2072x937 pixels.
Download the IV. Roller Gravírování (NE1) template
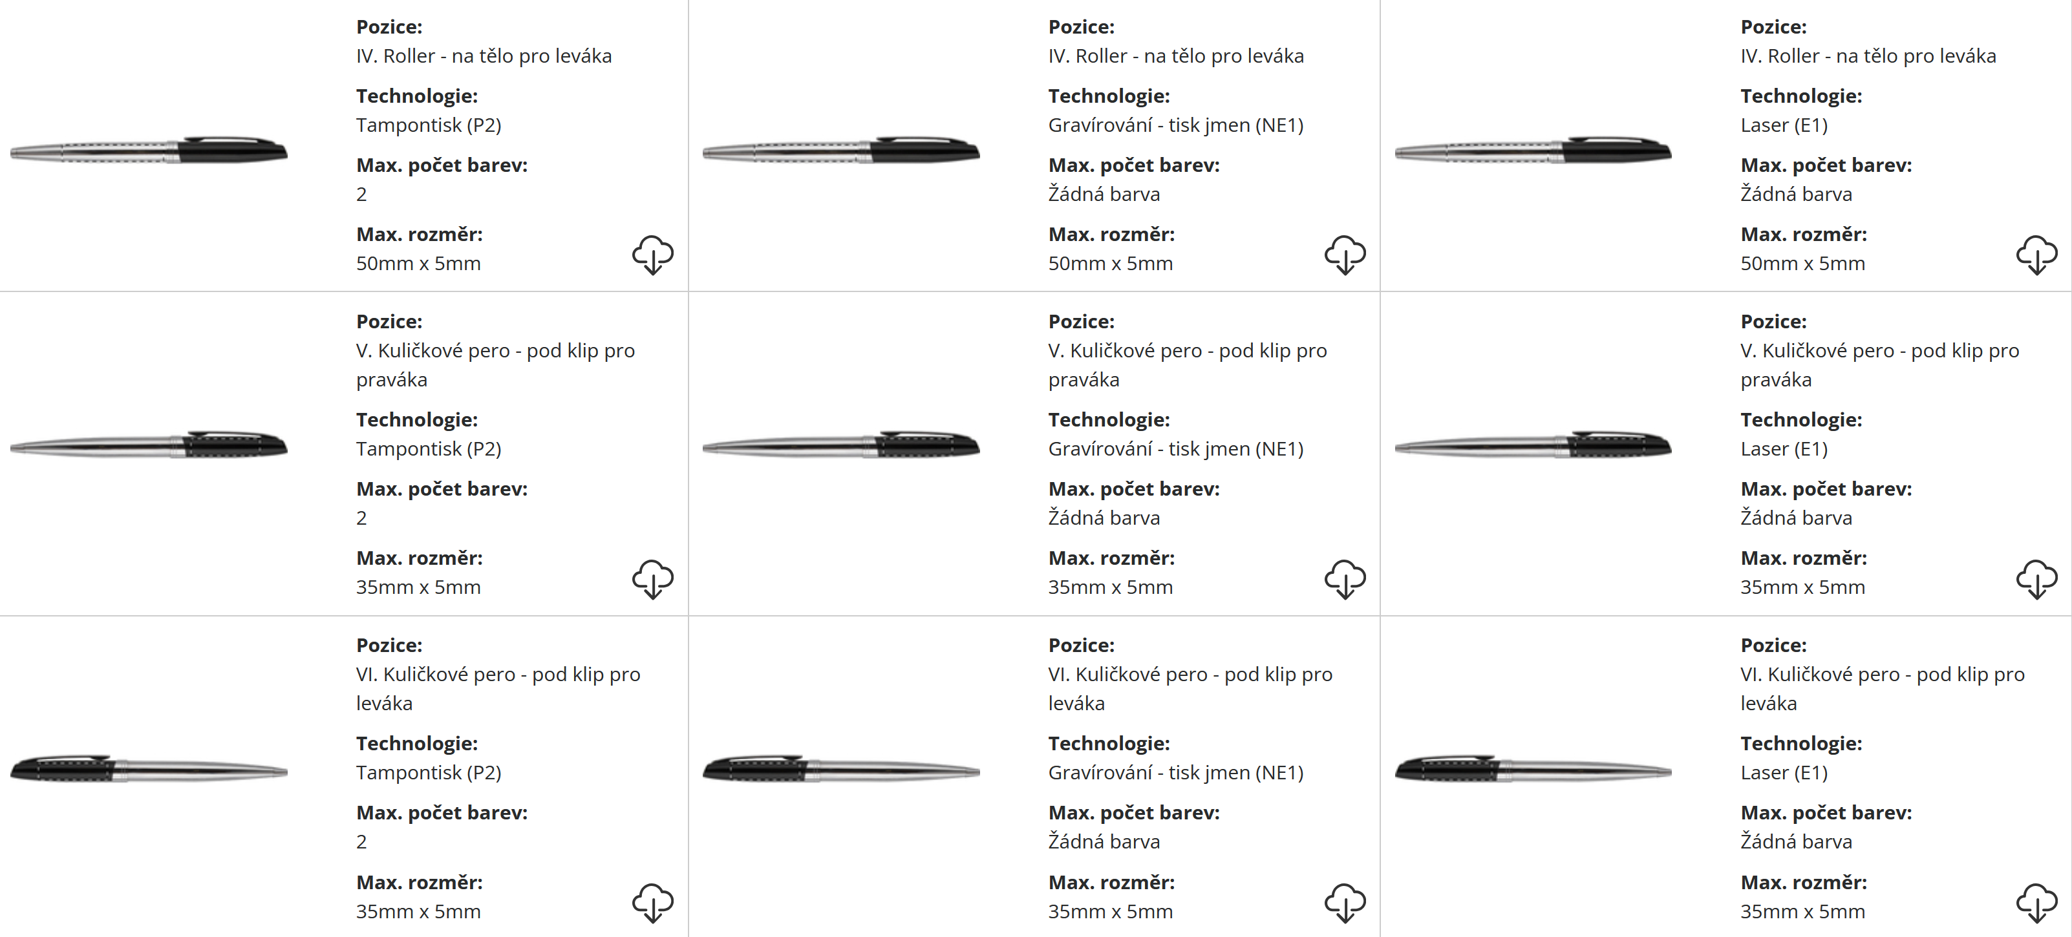click(x=1344, y=255)
